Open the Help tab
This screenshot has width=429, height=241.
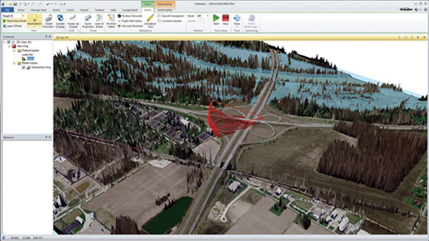pyautogui.click(x=113, y=10)
